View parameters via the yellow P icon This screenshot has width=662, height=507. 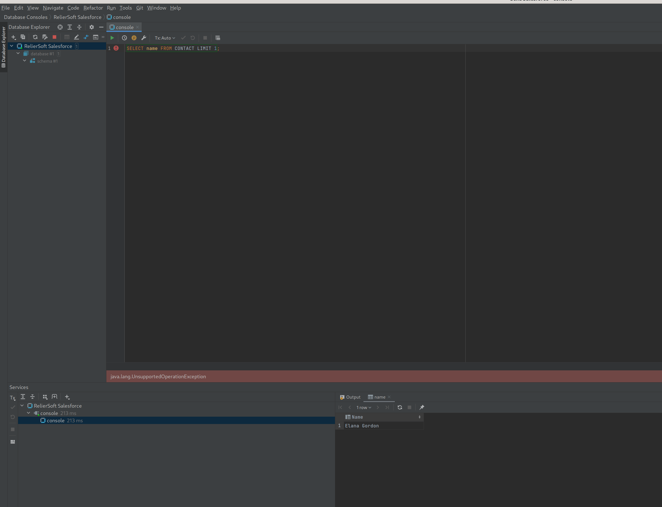(134, 38)
